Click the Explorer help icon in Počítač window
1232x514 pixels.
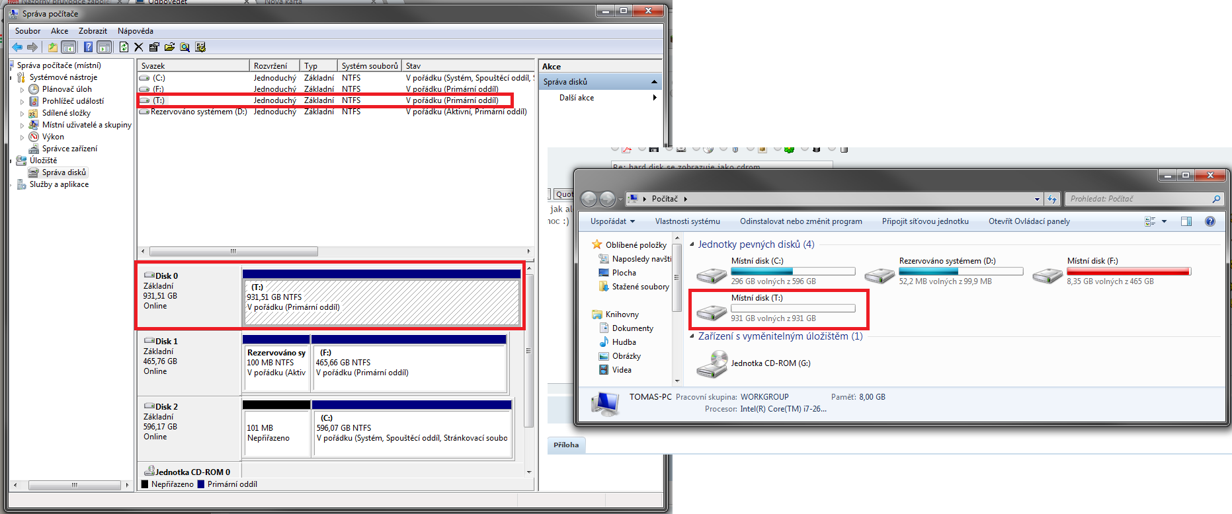[1210, 221]
